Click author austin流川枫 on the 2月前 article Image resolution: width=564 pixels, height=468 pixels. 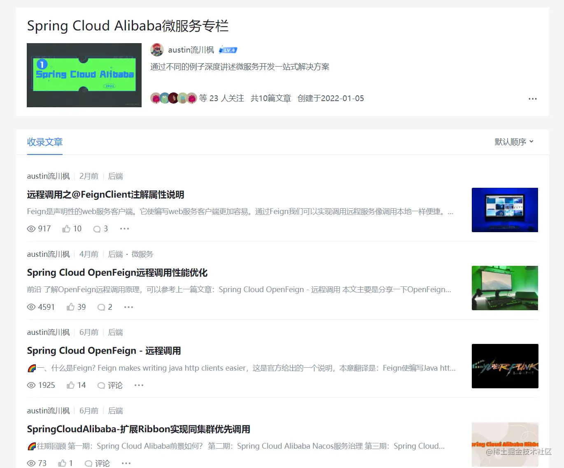49,176
